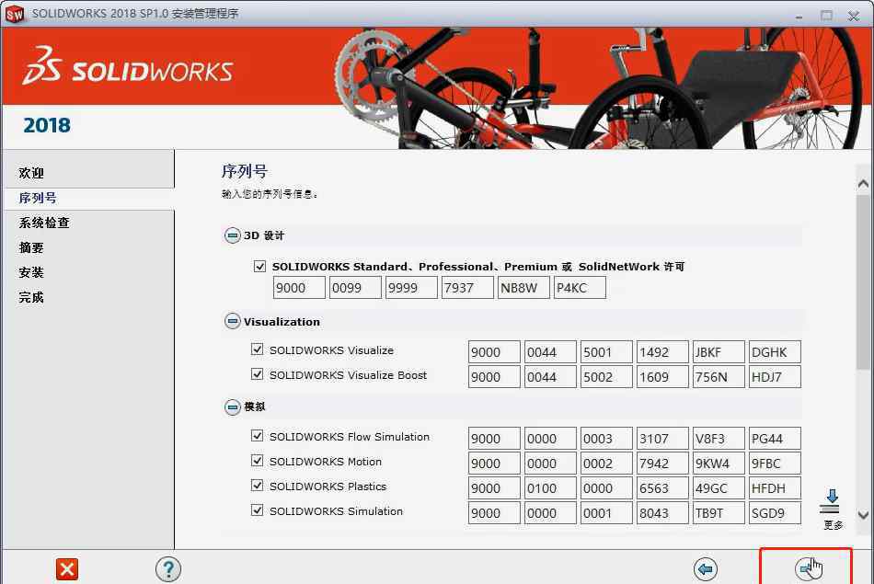Click the Visualize Boost field HDJ7
The width and height of the screenshot is (874, 584).
(x=775, y=377)
